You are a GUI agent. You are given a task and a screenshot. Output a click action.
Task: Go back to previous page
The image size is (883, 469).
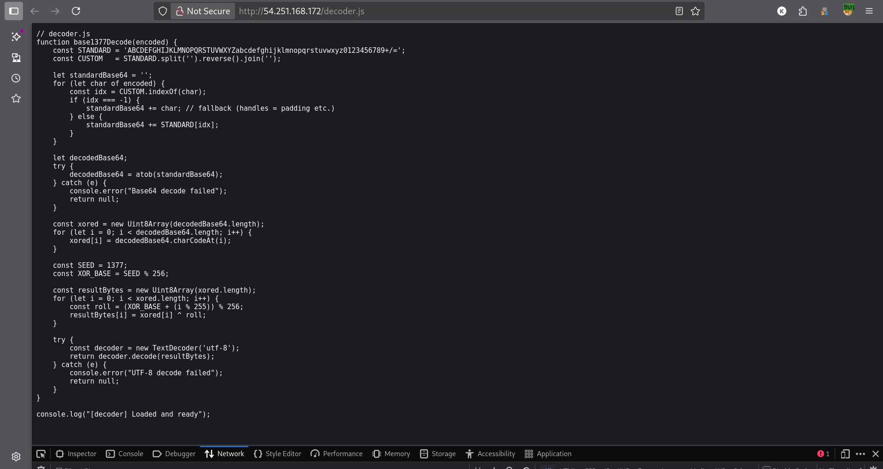34,11
